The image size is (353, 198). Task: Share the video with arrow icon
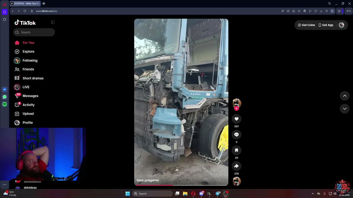click(236, 166)
